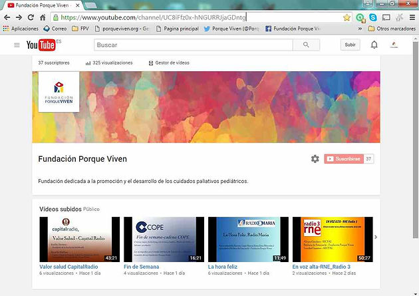
Task: Open the Correo bookmark
Action: click(55, 29)
